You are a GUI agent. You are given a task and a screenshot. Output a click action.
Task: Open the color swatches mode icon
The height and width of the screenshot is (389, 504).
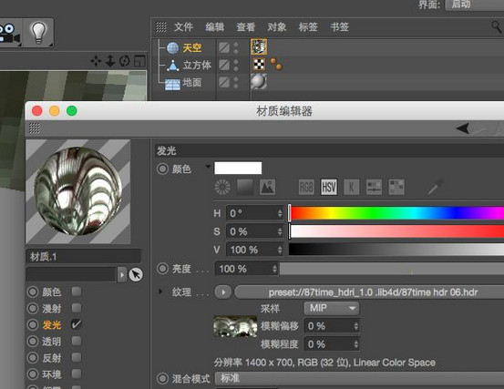(396, 187)
